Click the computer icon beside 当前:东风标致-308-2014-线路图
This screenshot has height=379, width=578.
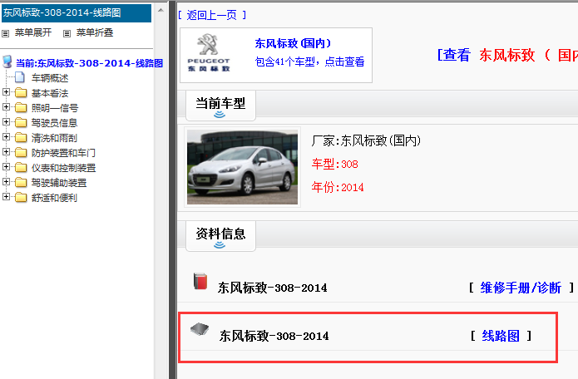(x=7, y=62)
